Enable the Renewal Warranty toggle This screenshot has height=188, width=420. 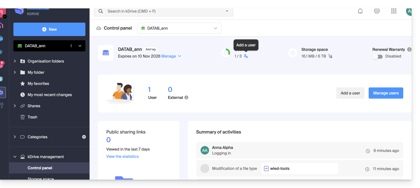pos(378,56)
